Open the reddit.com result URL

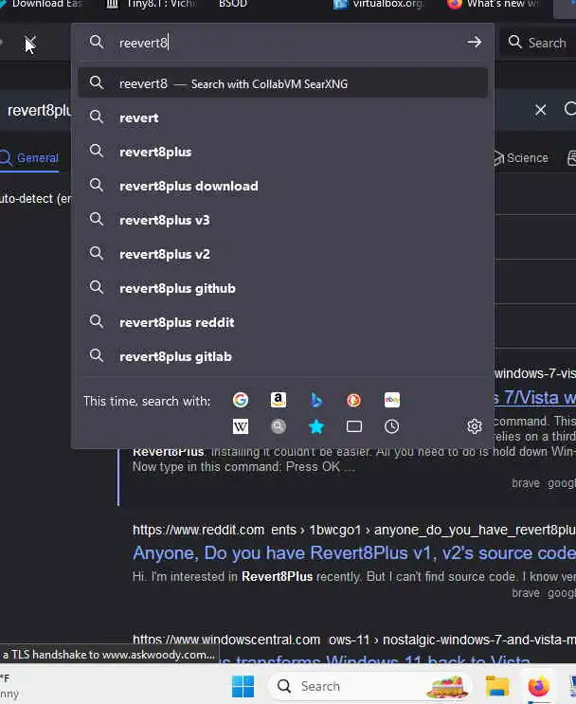pos(353,530)
